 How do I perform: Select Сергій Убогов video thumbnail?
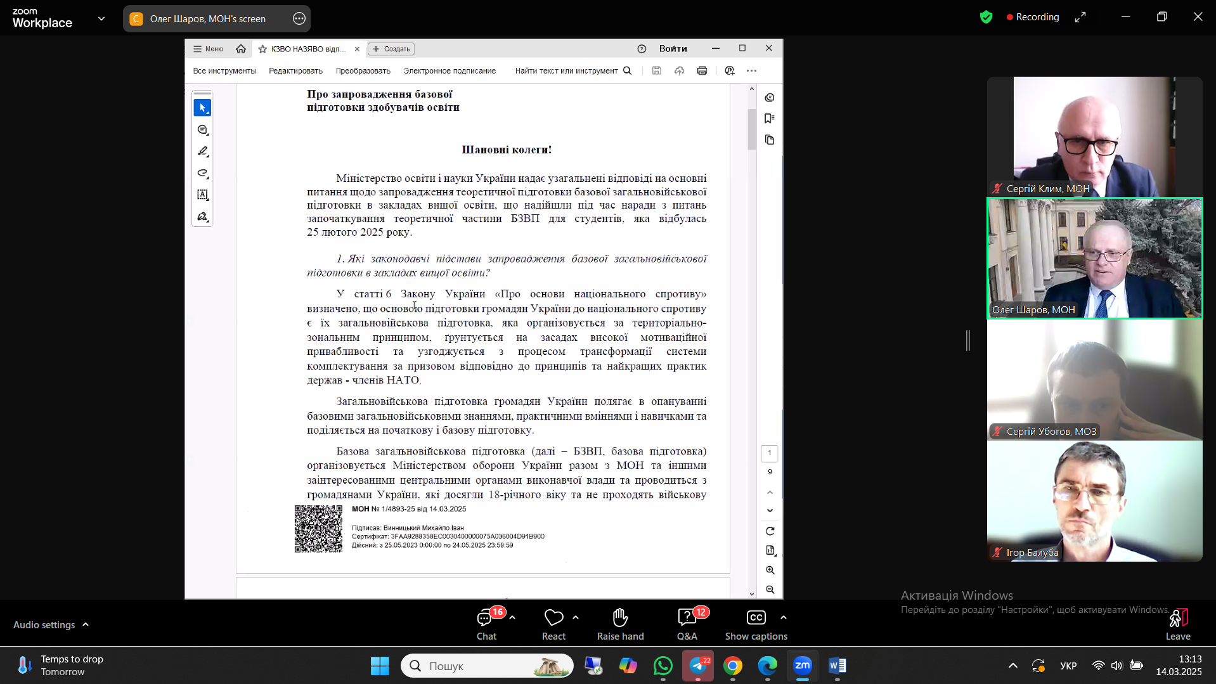[x=1094, y=380]
